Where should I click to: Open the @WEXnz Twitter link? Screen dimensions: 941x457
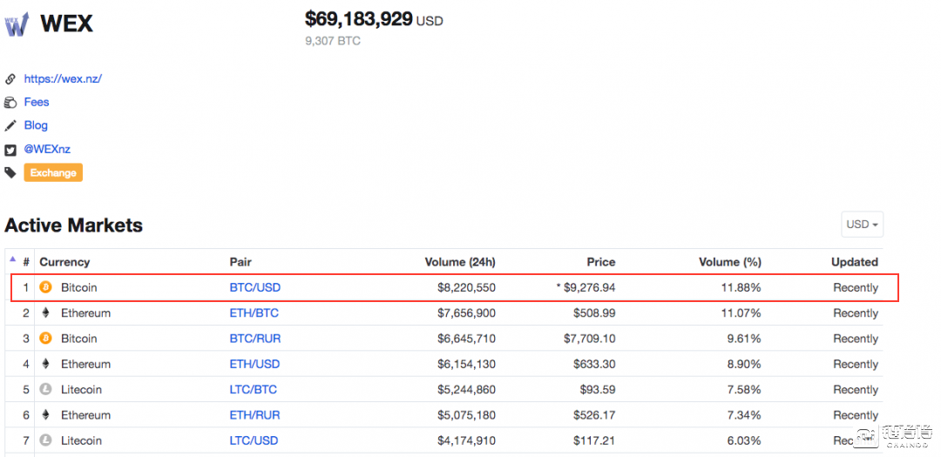click(47, 150)
